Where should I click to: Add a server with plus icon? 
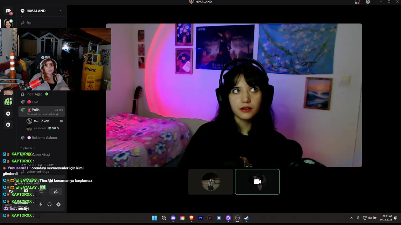(x=8, y=114)
